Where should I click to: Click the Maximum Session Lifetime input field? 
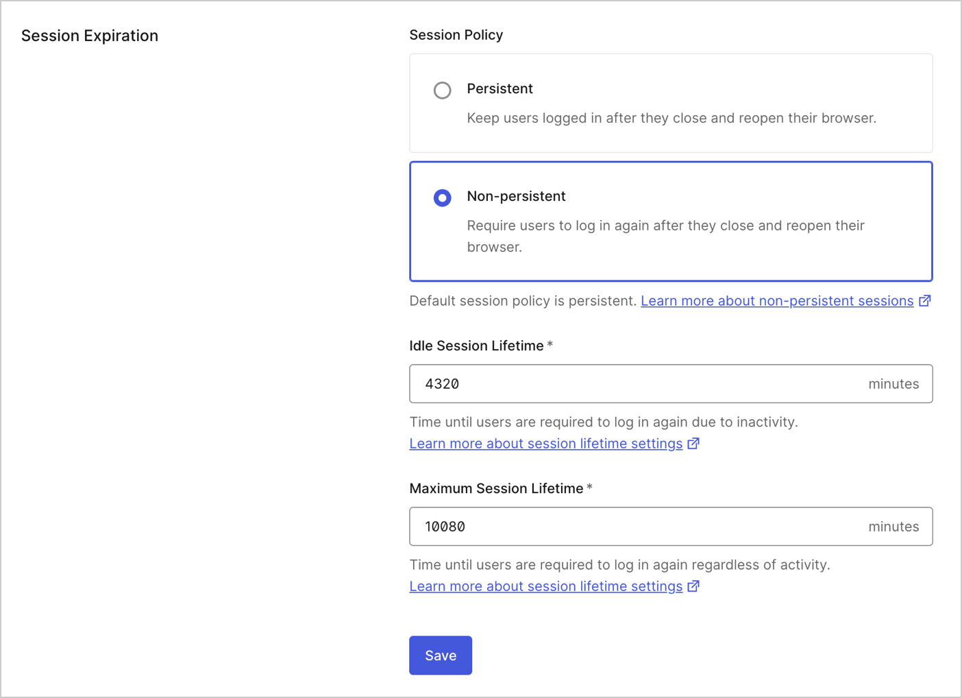click(x=617, y=526)
